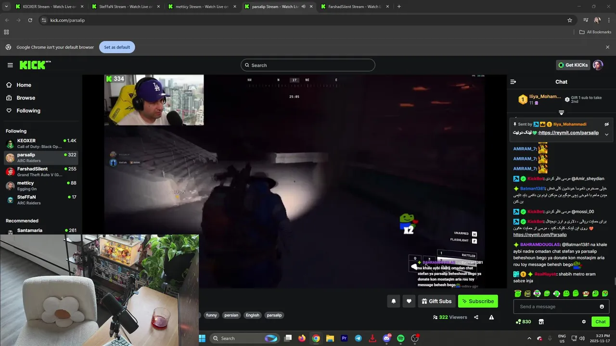The width and height of the screenshot is (616, 346).
Task: Switch to metticy Stream browser tab
Action: [202, 7]
